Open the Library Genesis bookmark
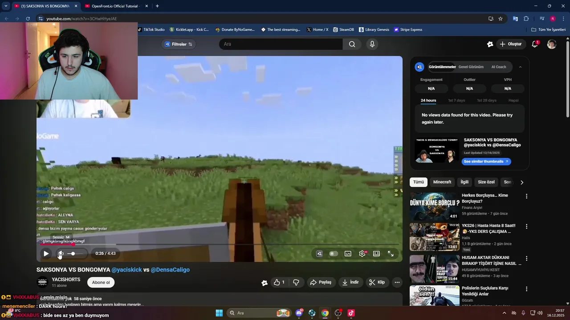Viewport: 570px width, 320px height. (x=374, y=30)
